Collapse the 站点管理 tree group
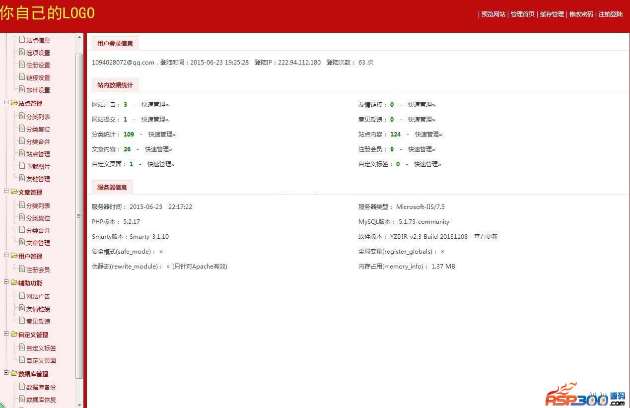630x408 pixels. click(x=6, y=103)
